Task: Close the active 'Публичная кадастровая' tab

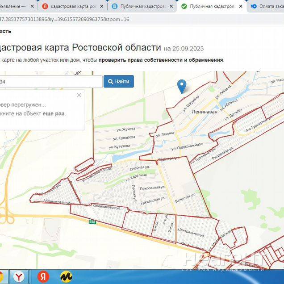Action: [x=241, y=6]
